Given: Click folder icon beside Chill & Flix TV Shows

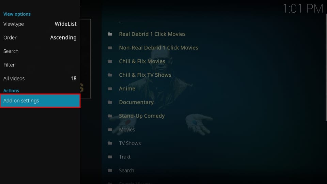Looking at the screenshot, I should [x=110, y=75].
